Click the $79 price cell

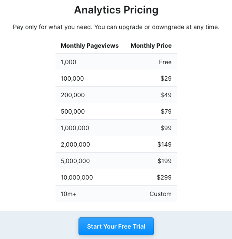pyautogui.click(x=150, y=111)
